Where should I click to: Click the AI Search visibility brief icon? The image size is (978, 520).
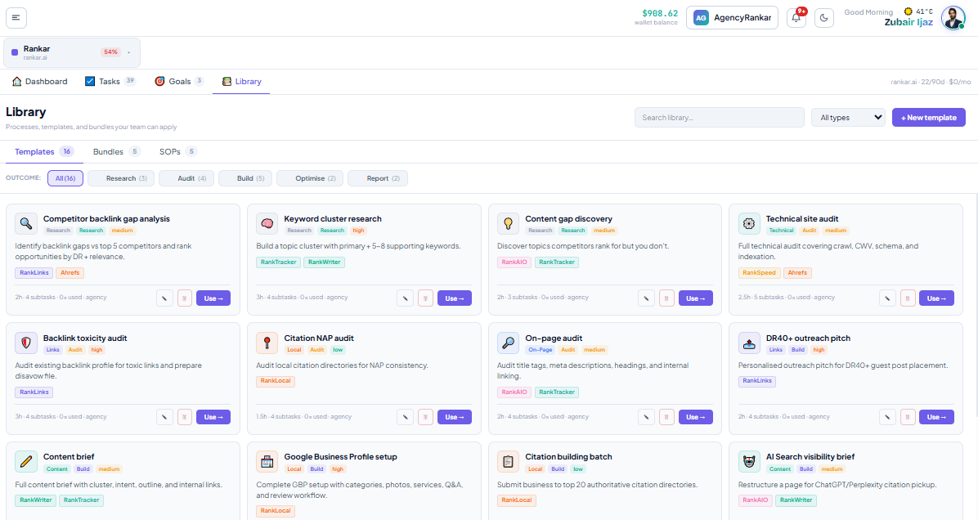point(749,462)
